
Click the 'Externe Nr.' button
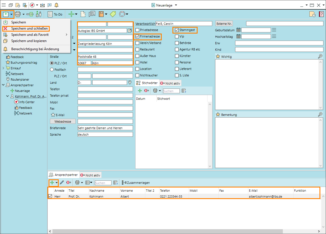click(x=224, y=24)
